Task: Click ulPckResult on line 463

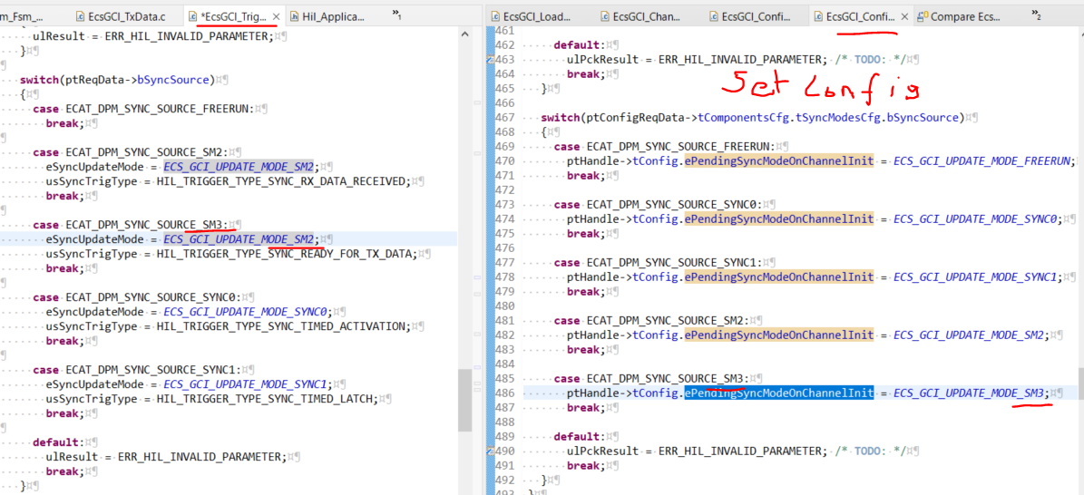Action: pyautogui.click(x=602, y=60)
